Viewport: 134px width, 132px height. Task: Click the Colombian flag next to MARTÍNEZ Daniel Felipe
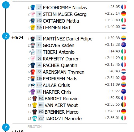click(124, 38)
